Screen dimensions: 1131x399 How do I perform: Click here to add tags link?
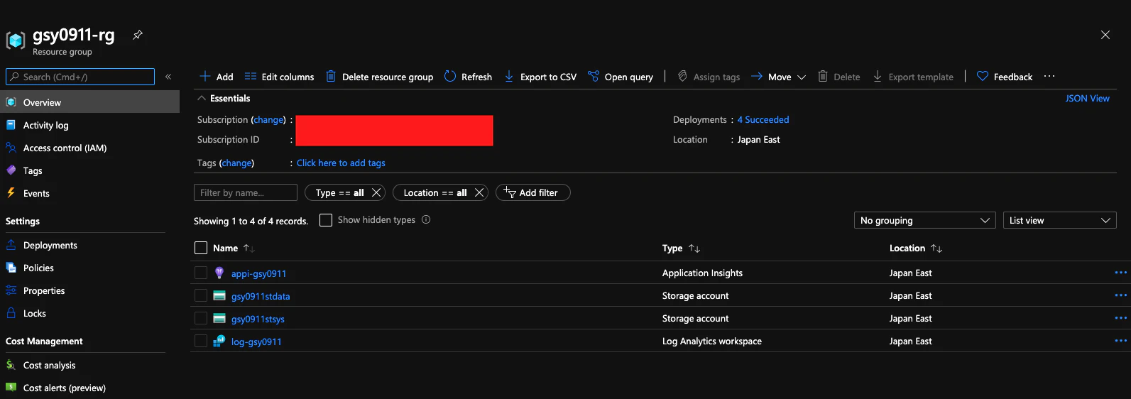pos(341,163)
